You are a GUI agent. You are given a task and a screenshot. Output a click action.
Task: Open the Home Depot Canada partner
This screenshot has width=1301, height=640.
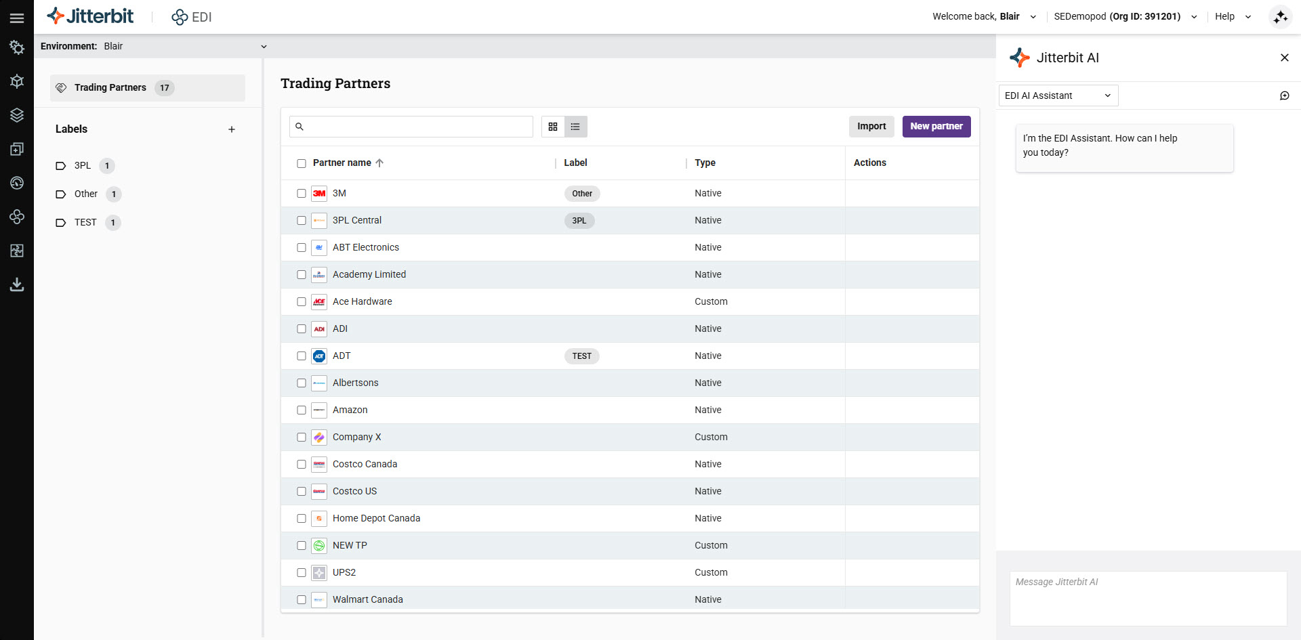click(x=376, y=519)
